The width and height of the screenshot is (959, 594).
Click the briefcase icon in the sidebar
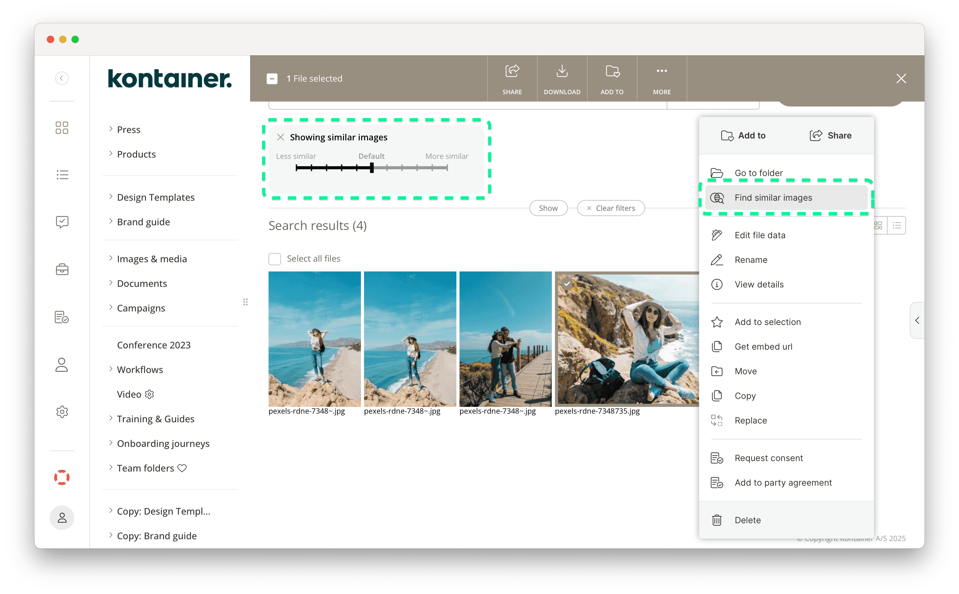tap(62, 269)
